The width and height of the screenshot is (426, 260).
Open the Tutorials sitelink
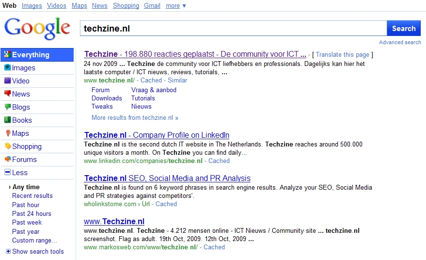(143, 98)
